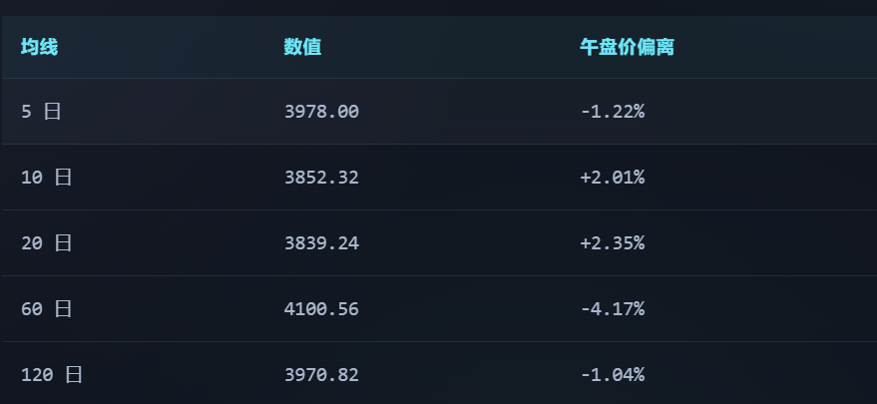Click empty area right of 午盘价偏离 header
Image resolution: width=877 pixels, height=404 pixels.
777,47
